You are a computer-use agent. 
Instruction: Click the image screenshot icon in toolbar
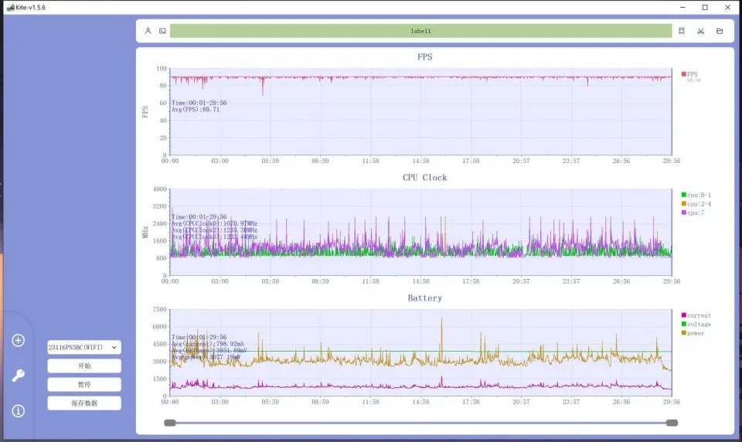tap(162, 31)
